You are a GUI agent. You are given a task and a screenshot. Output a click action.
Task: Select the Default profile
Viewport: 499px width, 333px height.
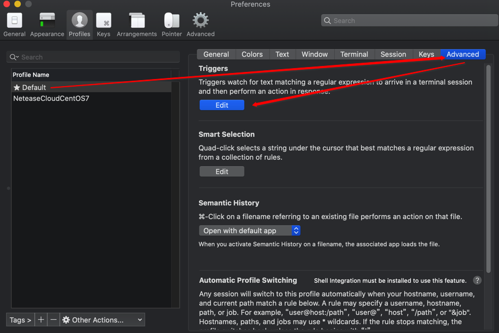92,87
